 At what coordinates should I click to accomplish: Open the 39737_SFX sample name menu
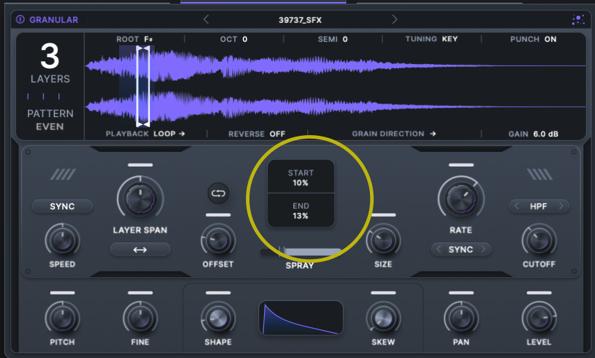(x=300, y=20)
